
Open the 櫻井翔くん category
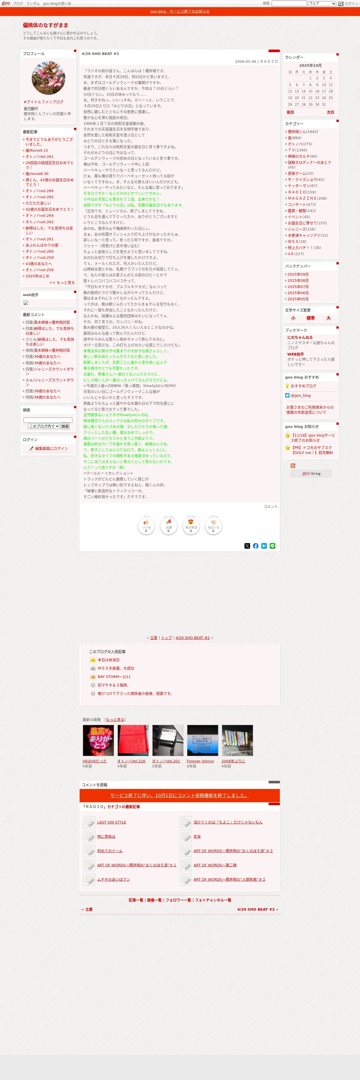(297, 132)
